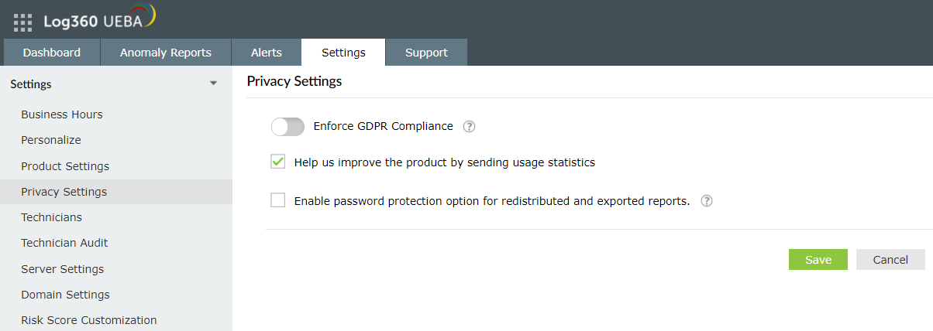The width and height of the screenshot is (933, 331).
Task: Collapse the Settings sidebar dropdown arrow
Action: click(x=214, y=84)
